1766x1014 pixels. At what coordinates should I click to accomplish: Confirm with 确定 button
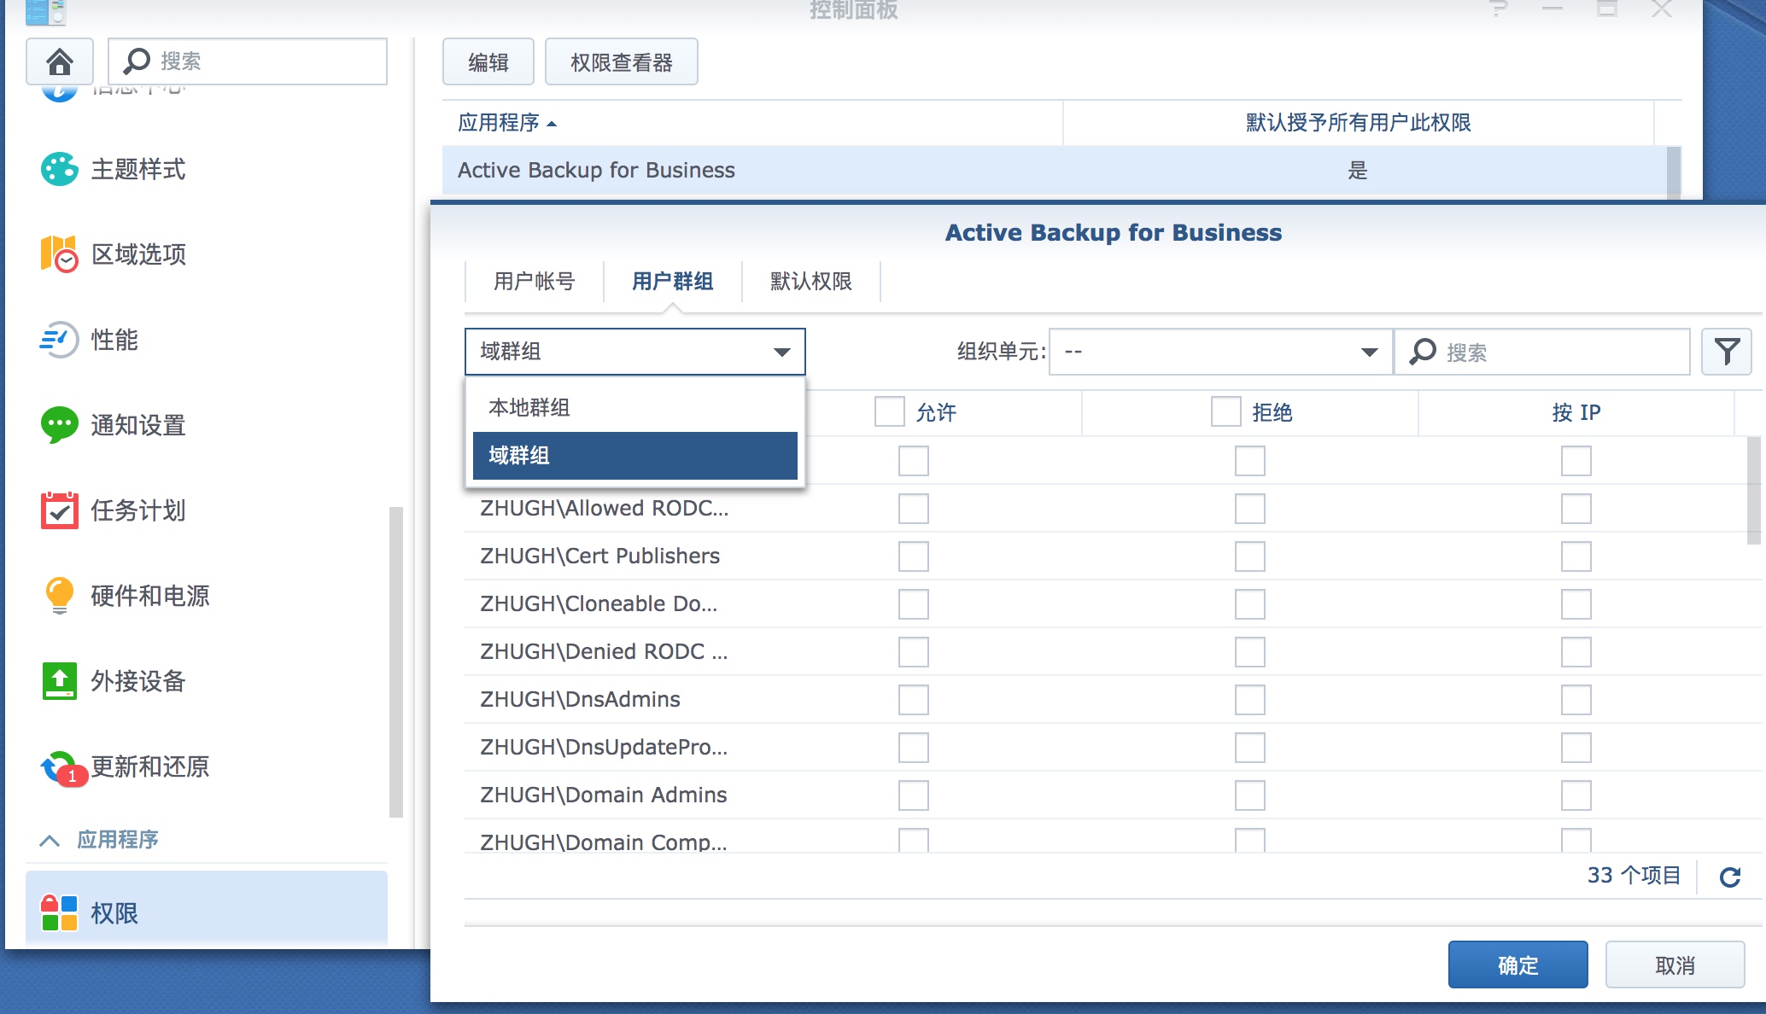click(1517, 965)
